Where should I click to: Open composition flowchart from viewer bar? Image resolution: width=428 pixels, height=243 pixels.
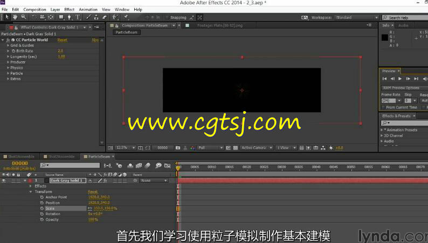point(323,148)
